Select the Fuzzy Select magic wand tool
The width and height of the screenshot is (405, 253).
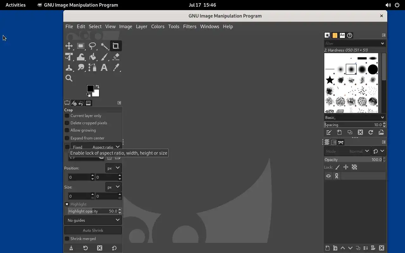(x=104, y=46)
